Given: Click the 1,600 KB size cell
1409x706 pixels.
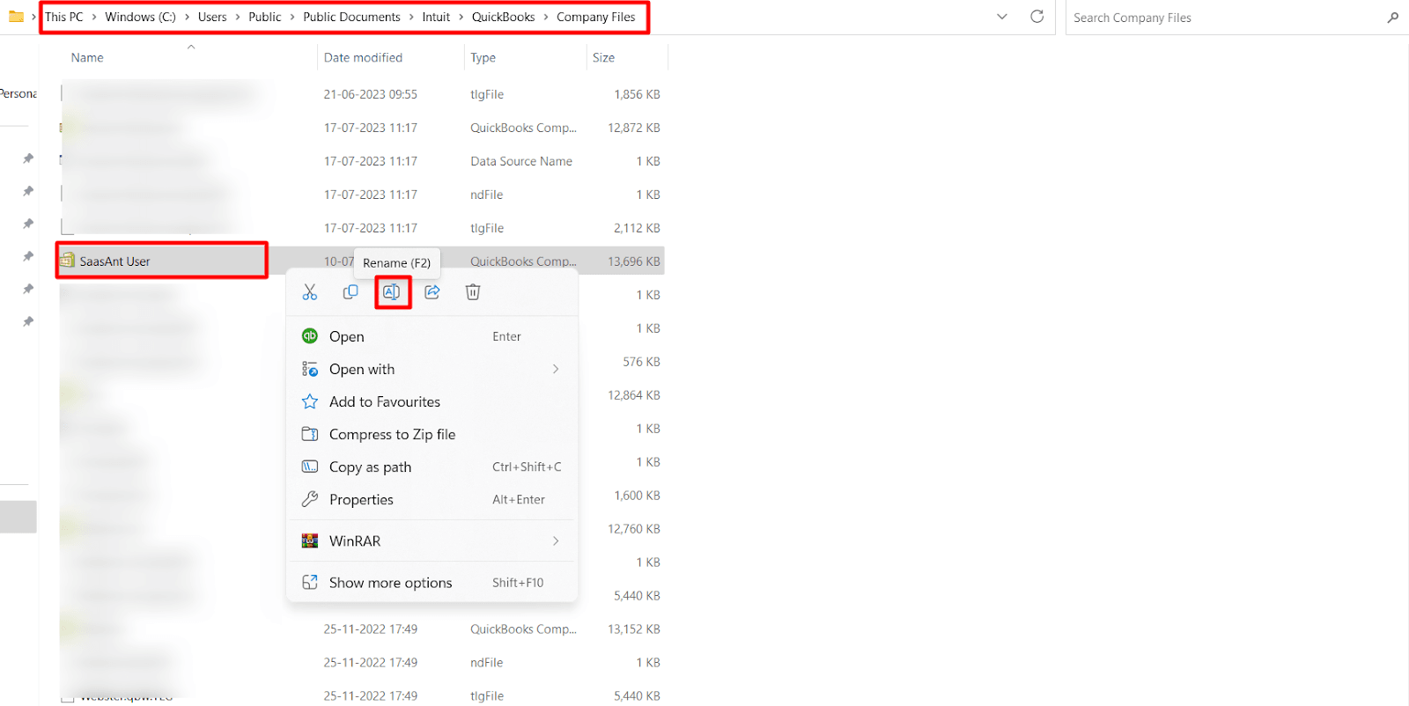Looking at the screenshot, I should (x=637, y=496).
